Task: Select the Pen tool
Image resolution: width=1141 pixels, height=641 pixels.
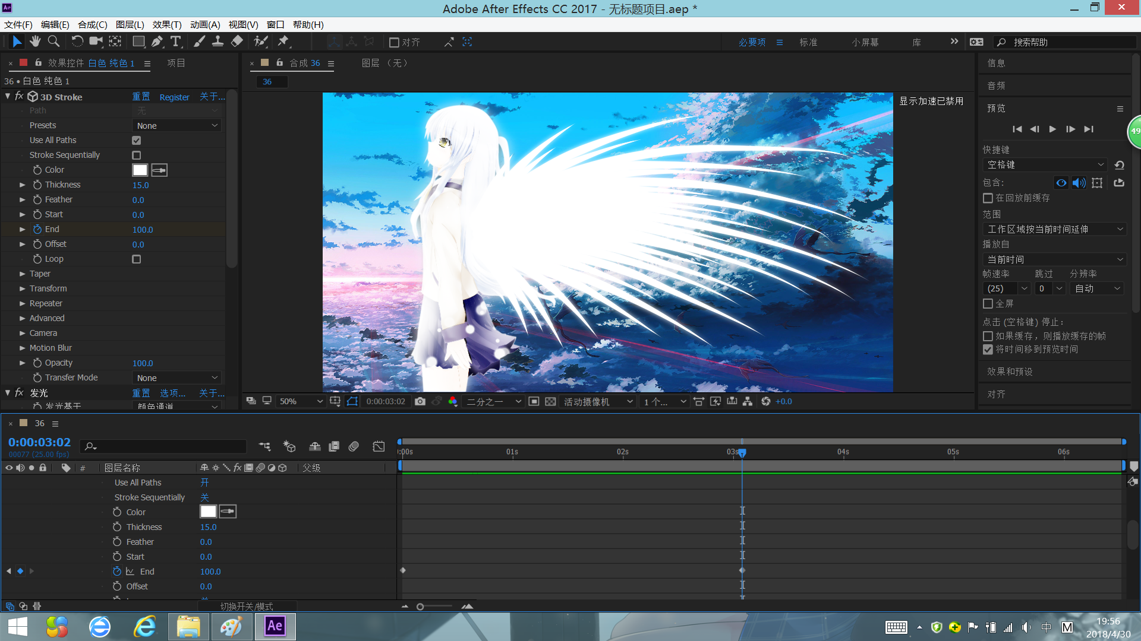Action: (x=157, y=42)
